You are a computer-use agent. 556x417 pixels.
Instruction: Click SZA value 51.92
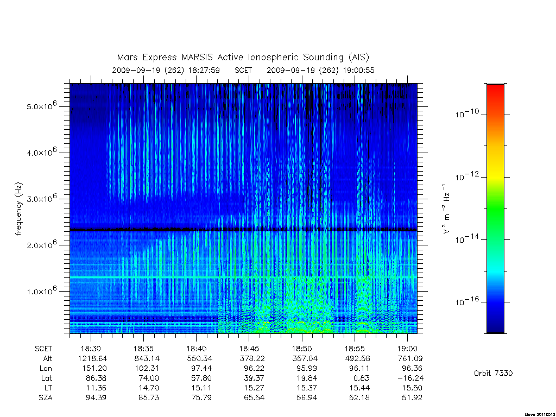click(412, 398)
